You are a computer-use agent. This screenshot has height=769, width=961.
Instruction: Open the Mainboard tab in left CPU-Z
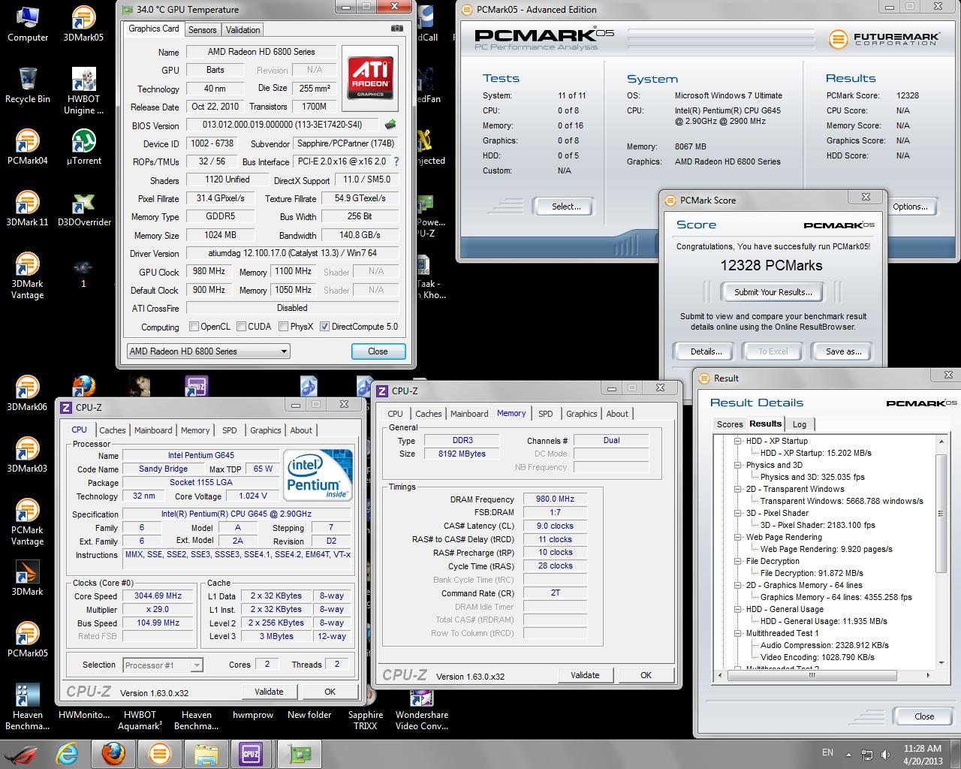pyautogui.click(x=153, y=430)
